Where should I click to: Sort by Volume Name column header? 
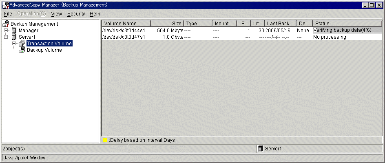pyautogui.click(x=126, y=24)
